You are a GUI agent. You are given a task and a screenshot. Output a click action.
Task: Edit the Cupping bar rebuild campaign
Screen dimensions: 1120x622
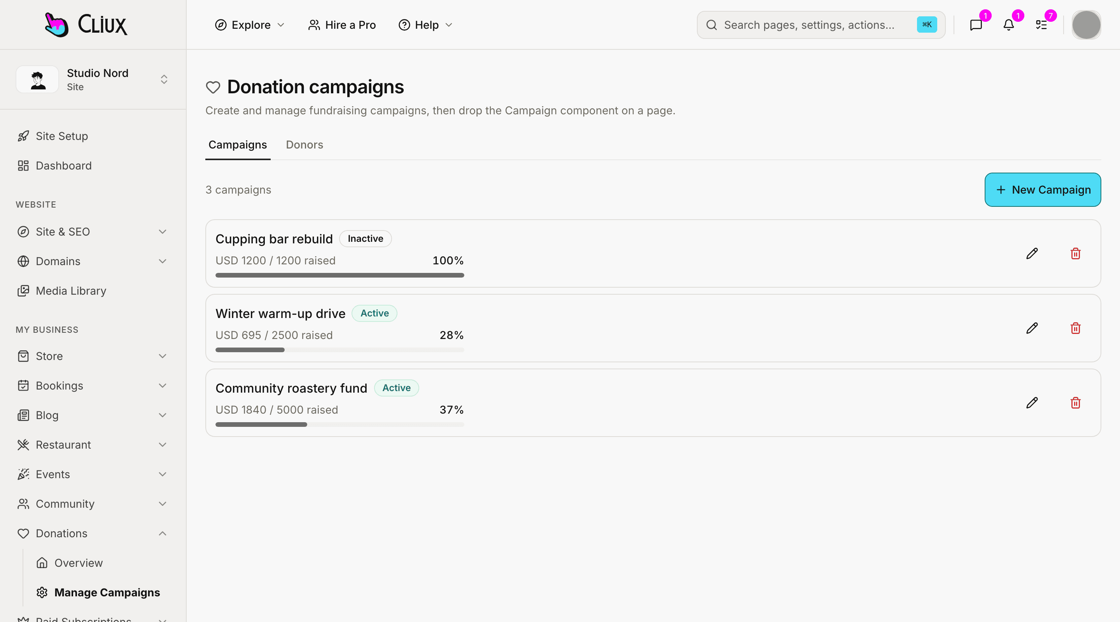tap(1032, 253)
